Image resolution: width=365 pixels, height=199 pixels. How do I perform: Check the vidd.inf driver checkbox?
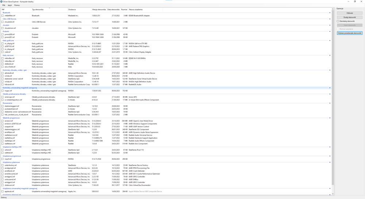pos(3,52)
